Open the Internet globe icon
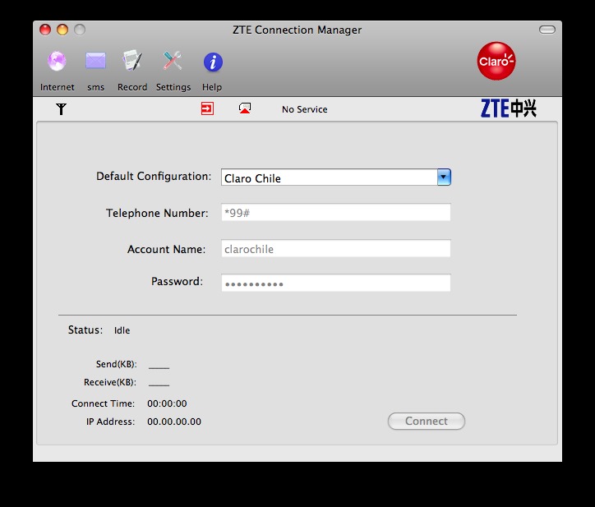This screenshot has height=507, width=595. point(57,61)
